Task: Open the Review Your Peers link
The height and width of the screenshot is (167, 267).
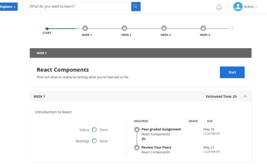Action: pos(156,147)
